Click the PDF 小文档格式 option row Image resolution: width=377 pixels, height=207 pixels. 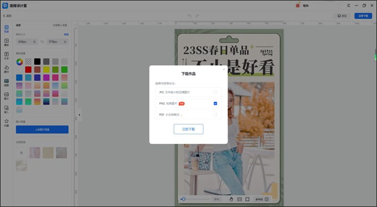[x=188, y=115]
